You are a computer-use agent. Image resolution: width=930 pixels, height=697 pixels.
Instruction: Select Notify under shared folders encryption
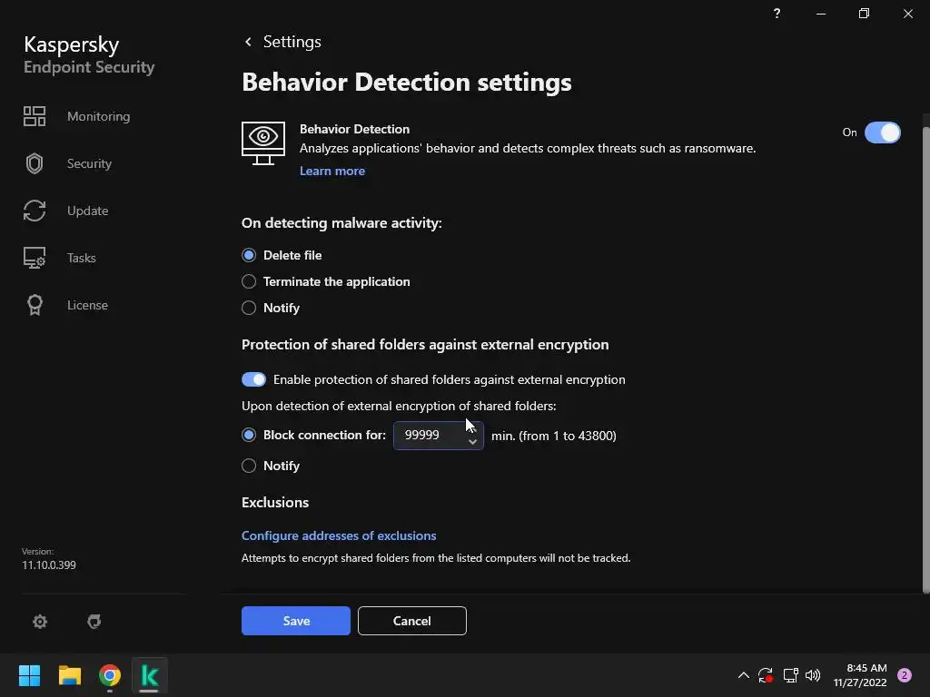tap(249, 466)
